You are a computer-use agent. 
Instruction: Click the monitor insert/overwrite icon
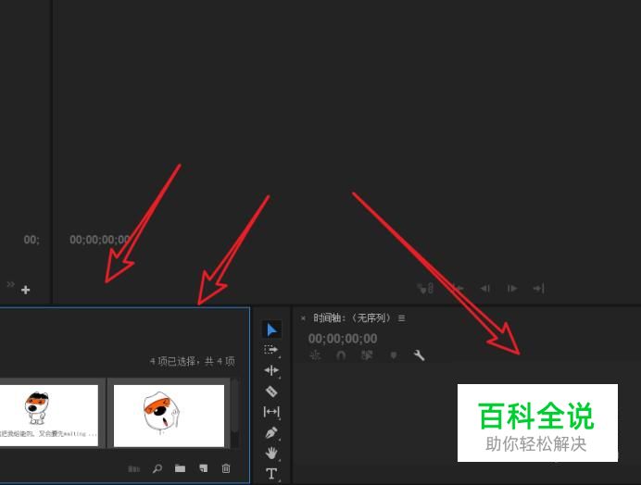(425, 289)
